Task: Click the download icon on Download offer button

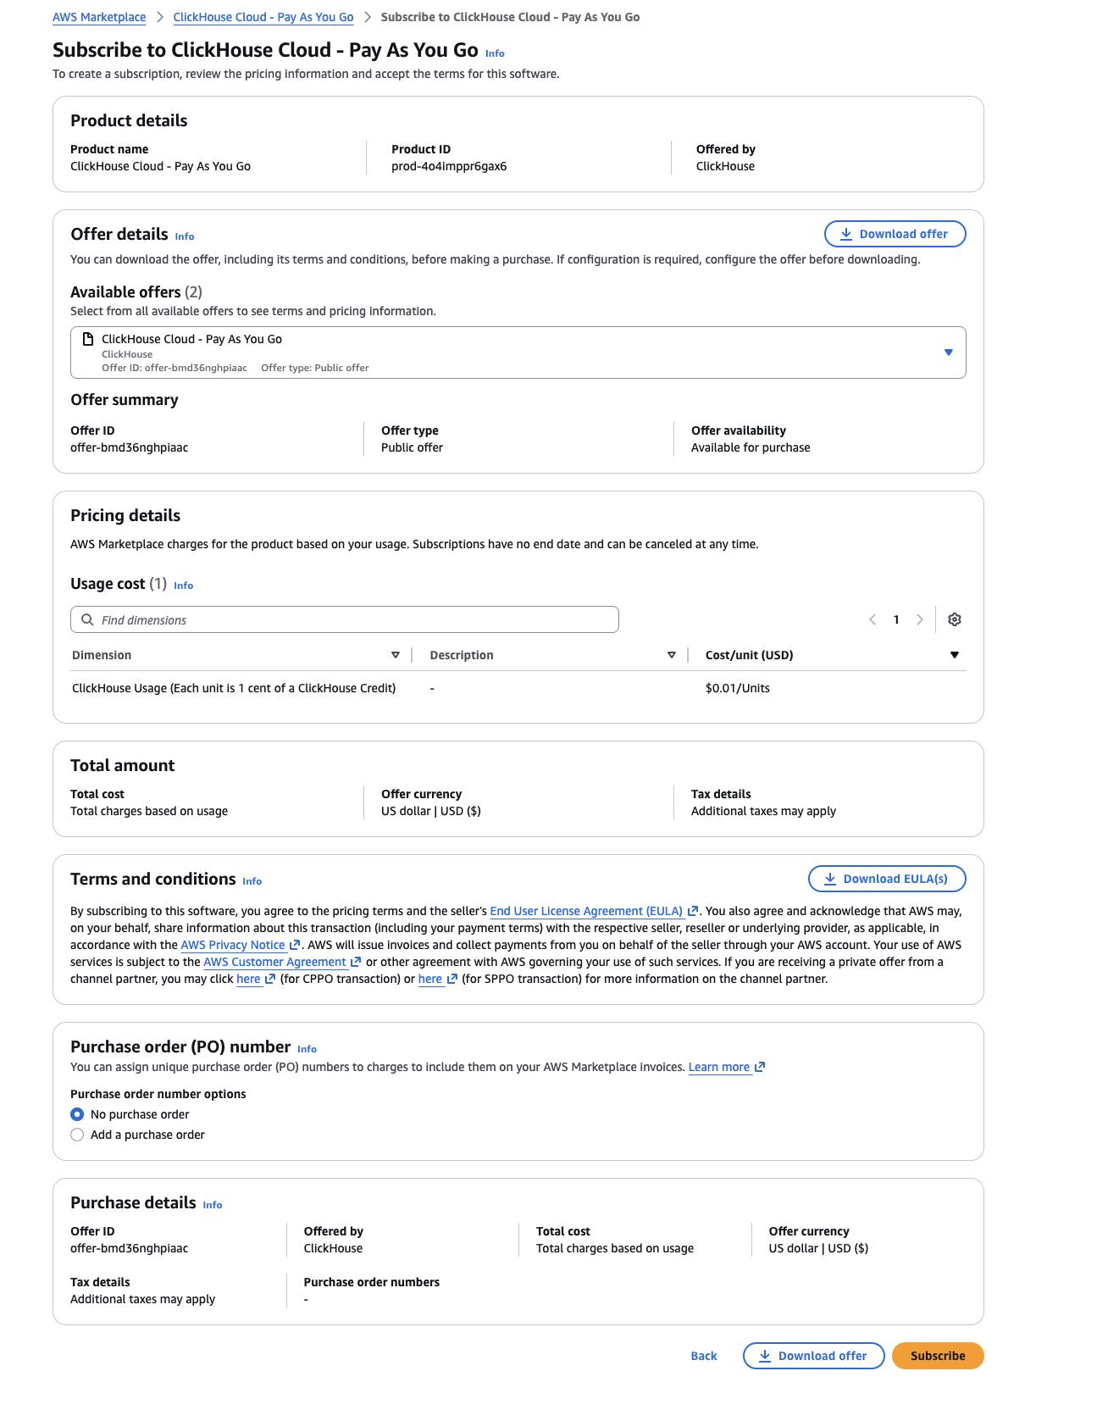Action: coord(845,234)
